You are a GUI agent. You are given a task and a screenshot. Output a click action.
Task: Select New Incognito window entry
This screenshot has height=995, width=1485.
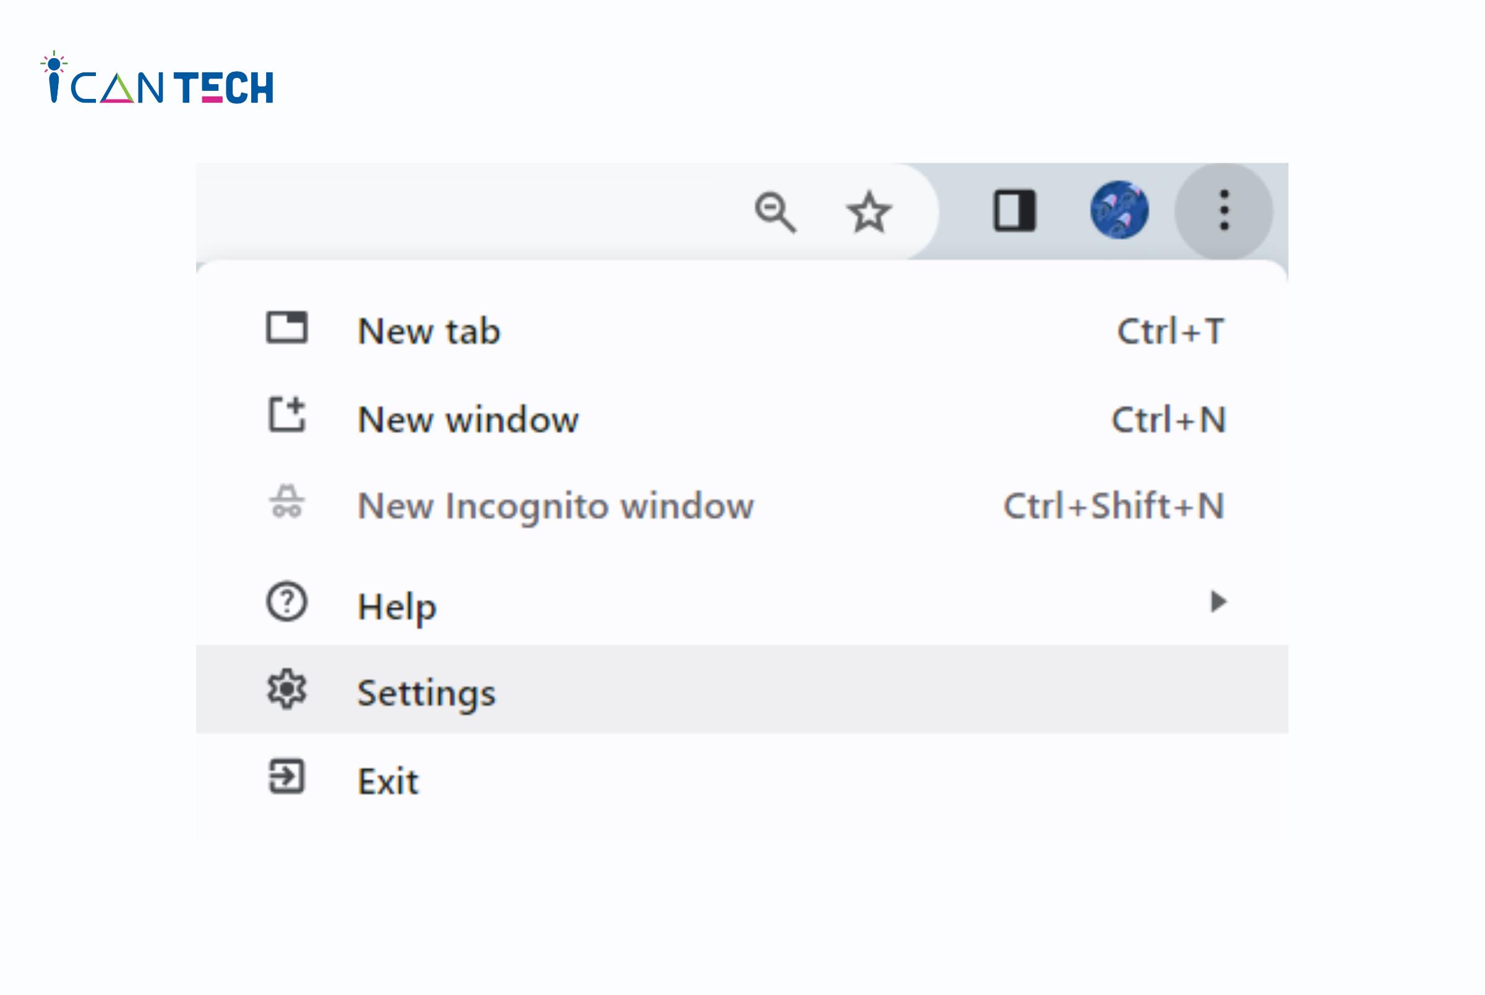pyautogui.click(x=741, y=506)
